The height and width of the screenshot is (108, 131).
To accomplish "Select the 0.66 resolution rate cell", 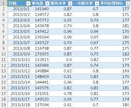I will coord(86,32).
